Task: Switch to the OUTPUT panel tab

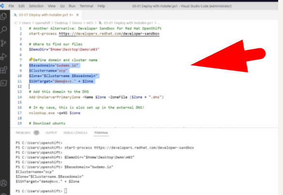Action: 51,133
